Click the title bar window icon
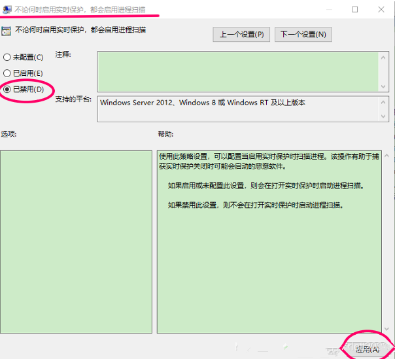 tap(7, 10)
